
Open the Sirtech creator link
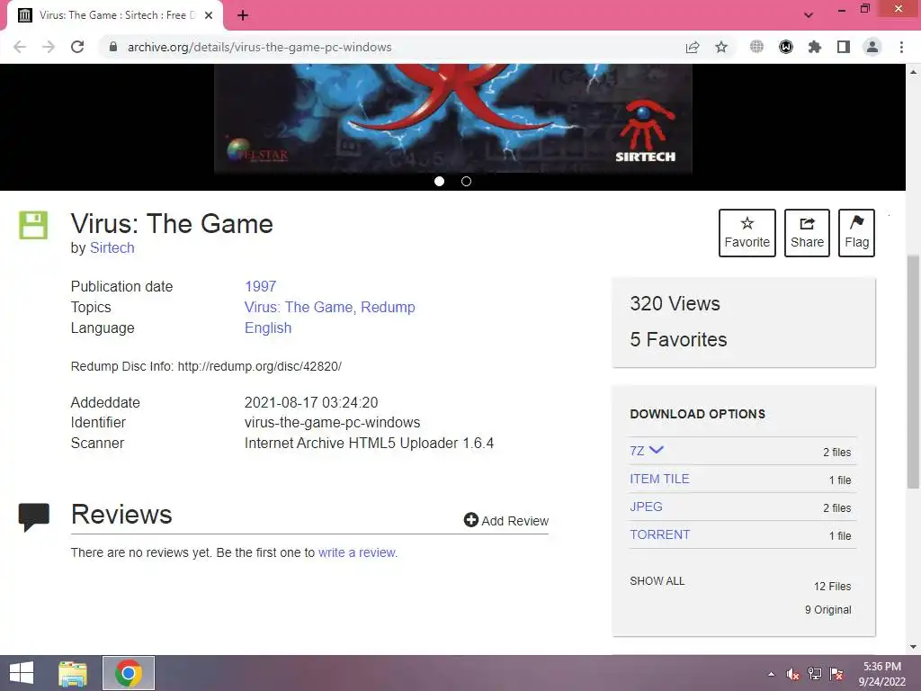point(112,248)
